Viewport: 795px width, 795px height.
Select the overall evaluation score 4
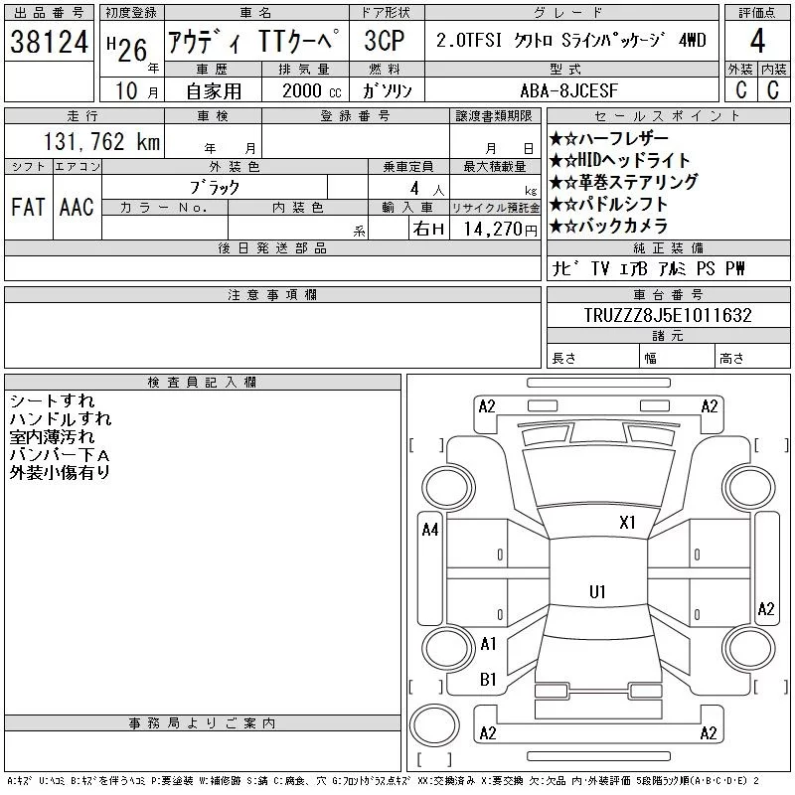757,43
